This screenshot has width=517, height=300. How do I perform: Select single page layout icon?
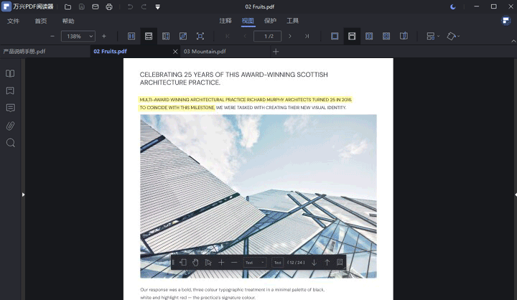pos(335,36)
